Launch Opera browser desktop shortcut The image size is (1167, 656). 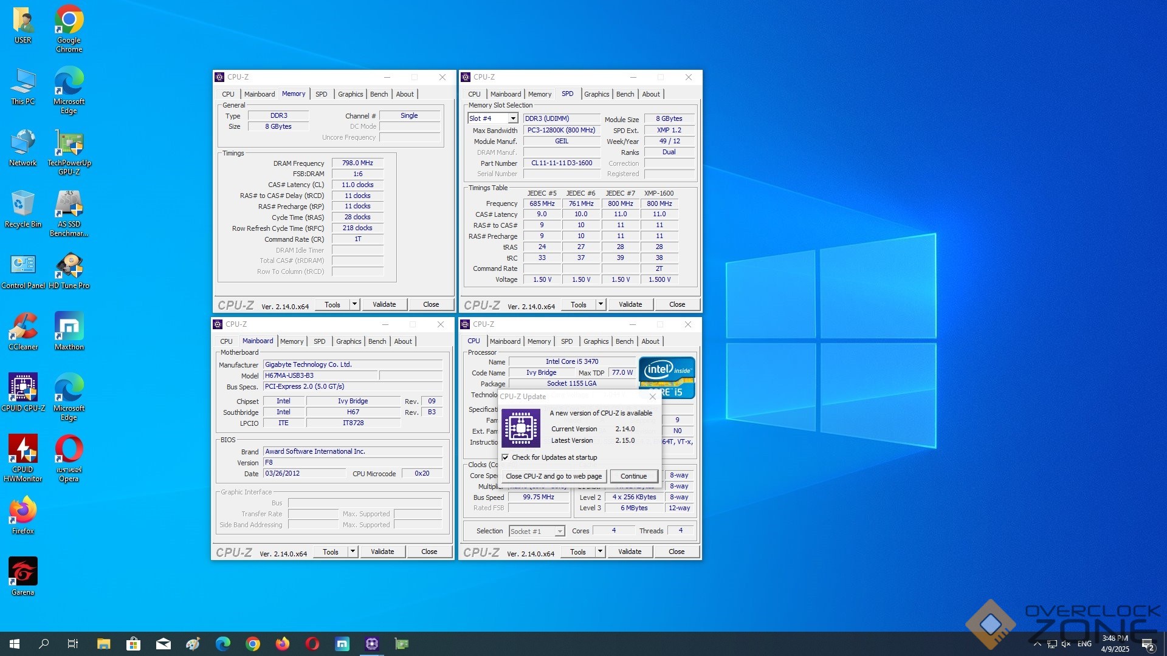(69, 458)
